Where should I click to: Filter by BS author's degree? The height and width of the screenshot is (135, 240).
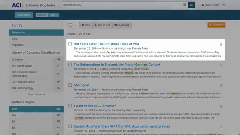pos(36,127)
